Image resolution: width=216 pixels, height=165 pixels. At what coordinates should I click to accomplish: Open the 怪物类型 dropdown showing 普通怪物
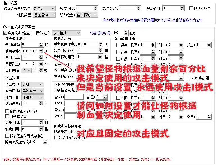(44, 15)
